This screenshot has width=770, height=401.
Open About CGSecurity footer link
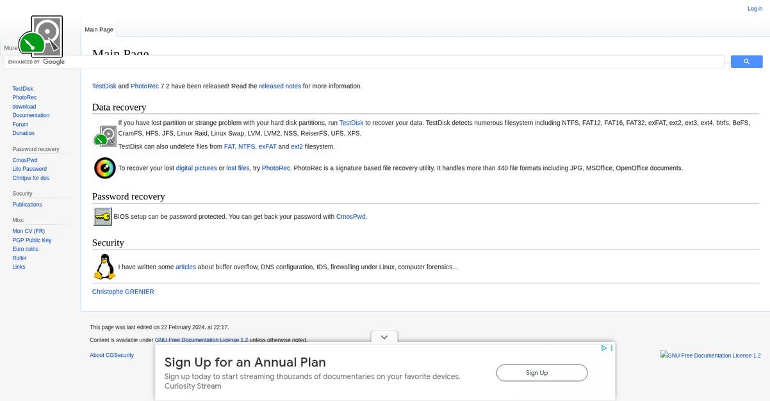pyautogui.click(x=111, y=355)
